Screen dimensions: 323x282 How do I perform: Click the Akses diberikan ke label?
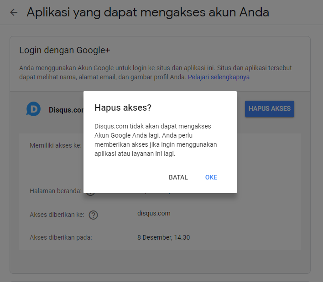(x=57, y=215)
